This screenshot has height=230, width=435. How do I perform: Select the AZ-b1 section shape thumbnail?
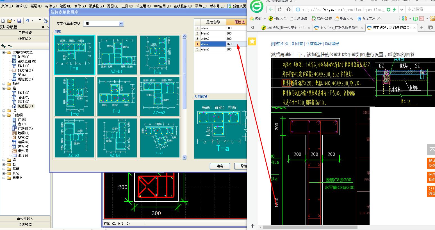coord(117,55)
